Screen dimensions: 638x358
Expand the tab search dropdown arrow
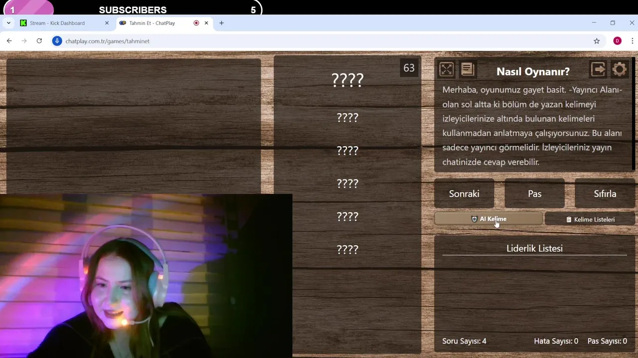[8, 23]
